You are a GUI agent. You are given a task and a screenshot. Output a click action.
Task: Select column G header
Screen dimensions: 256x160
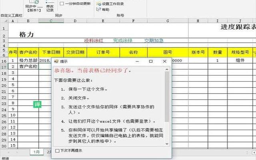pos(168,21)
